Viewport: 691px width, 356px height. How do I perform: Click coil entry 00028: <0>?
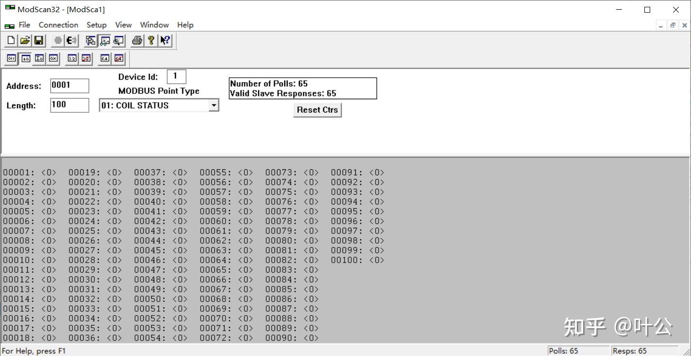(95, 260)
